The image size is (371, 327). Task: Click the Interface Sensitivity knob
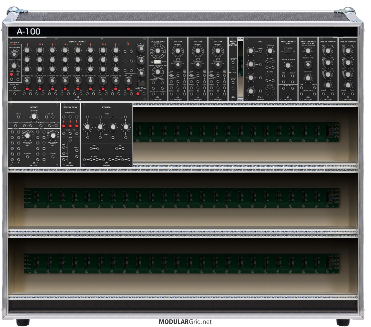pyautogui.click(x=34, y=117)
